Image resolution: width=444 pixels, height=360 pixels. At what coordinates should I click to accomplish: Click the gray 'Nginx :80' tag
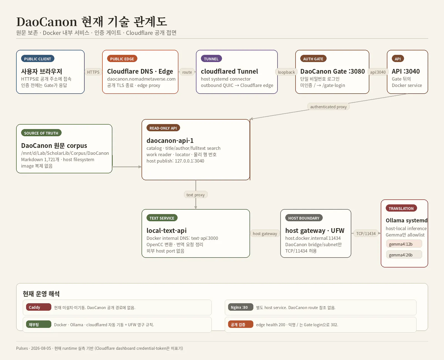(241, 307)
